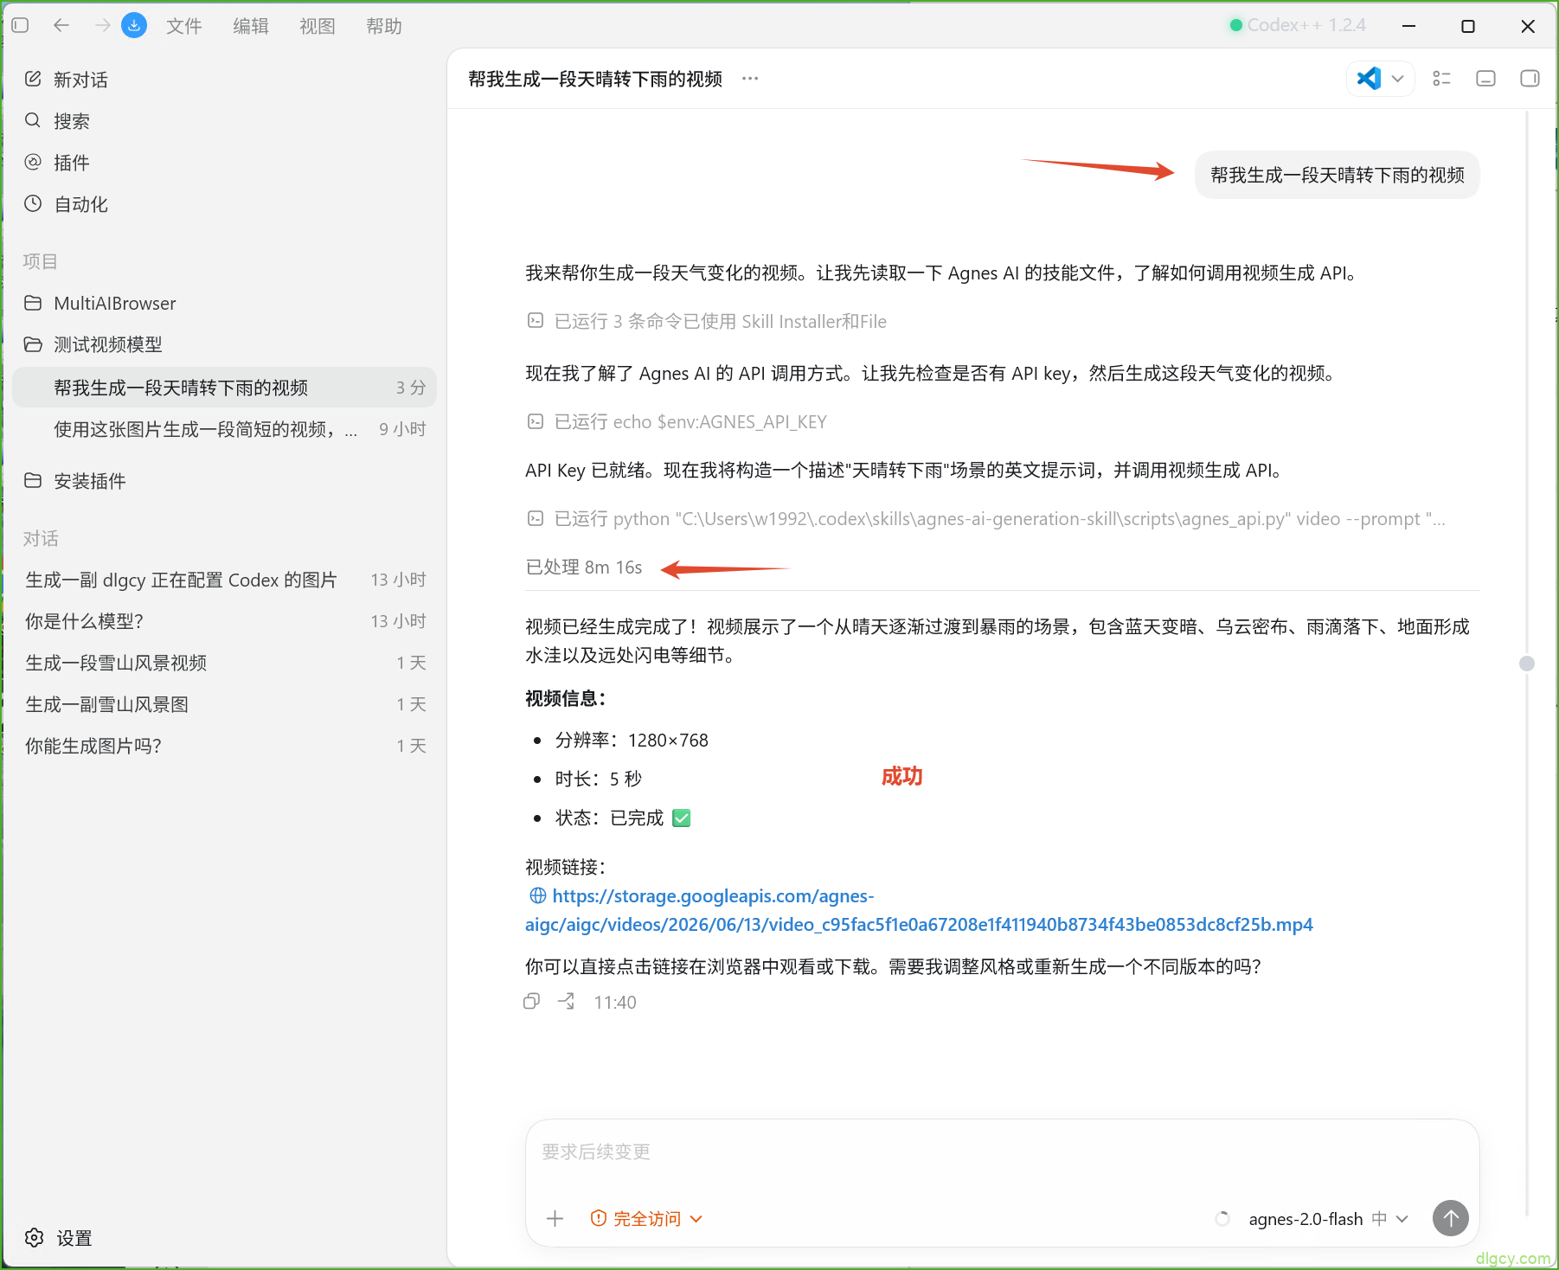Open the 自动化 section
Screen dimensions: 1559x1270
225,204
